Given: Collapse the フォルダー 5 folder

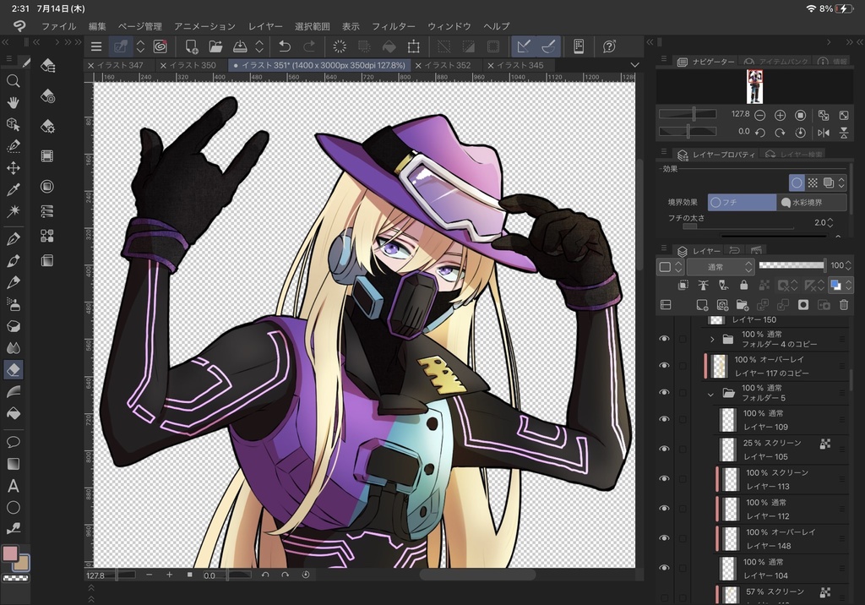Looking at the screenshot, I should click(x=711, y=394).
